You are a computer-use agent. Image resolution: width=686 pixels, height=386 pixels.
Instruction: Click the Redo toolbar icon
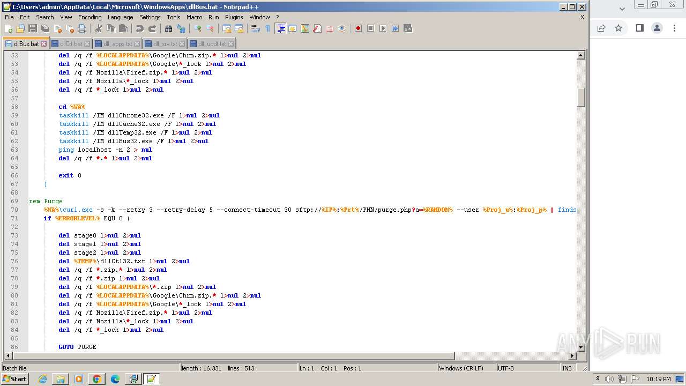tap(152, 28)
